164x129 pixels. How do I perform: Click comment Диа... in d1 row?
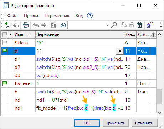pyautogui.click(x=143, y=59)
